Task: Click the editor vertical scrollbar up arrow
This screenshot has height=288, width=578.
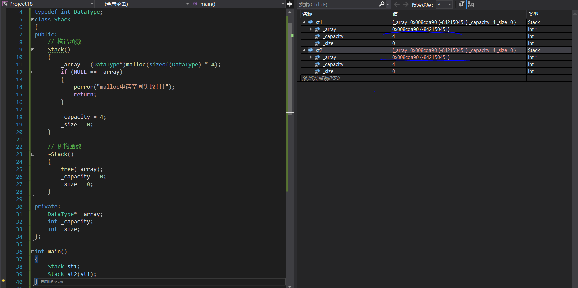Action: tap(290, 12)
